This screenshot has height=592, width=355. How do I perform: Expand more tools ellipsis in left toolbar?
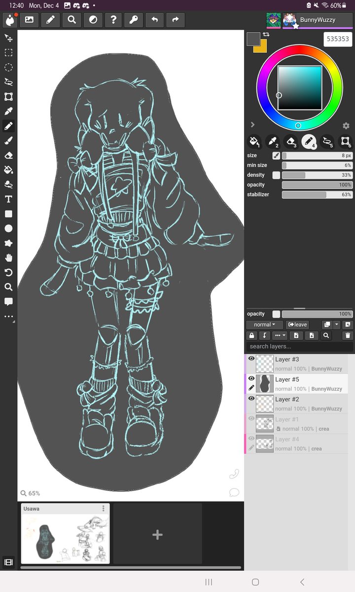pyautogui.click(x=8, y=317)
